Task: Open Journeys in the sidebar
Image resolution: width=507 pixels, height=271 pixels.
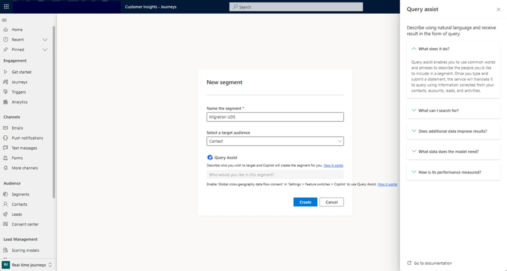Action: click(x=19, y=82)
